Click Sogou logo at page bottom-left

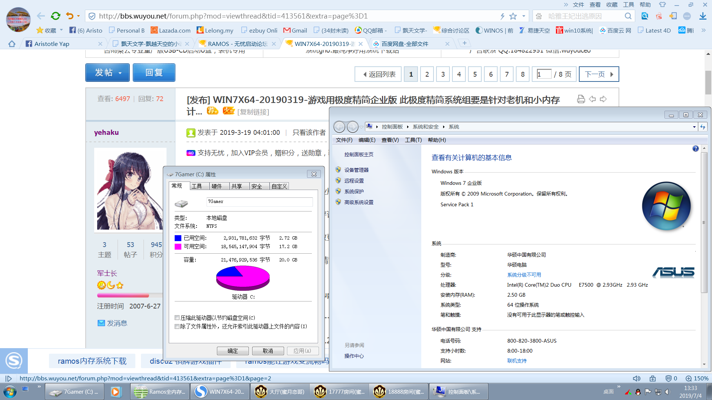(x=14, y=360)
